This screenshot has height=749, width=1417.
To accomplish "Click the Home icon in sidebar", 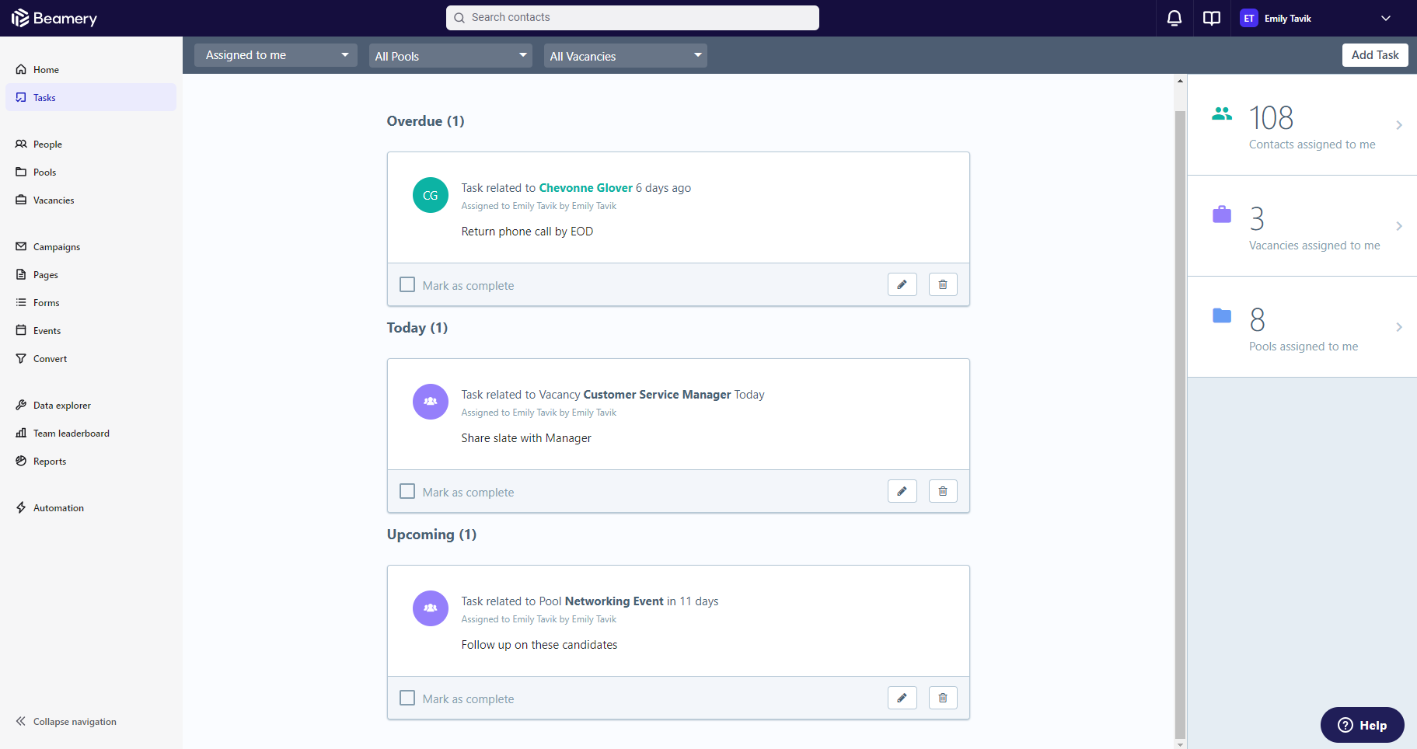I will point(21,69).
